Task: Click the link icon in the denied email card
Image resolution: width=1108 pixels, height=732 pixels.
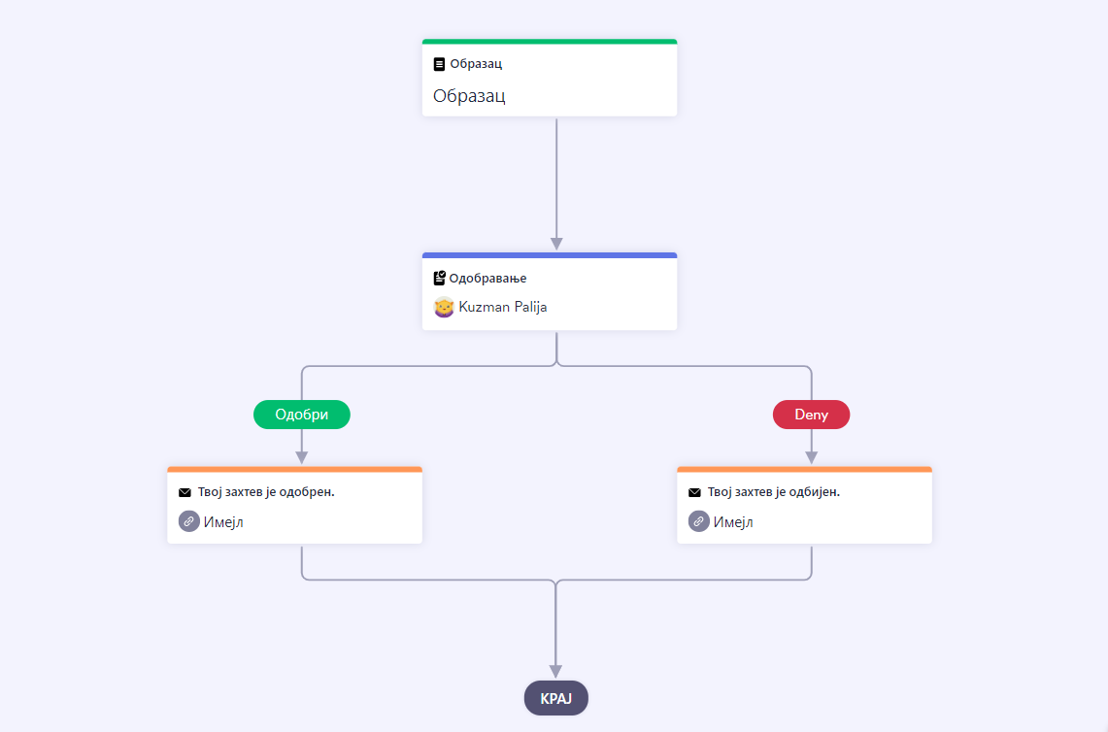Action: click(x=699, y=521)
